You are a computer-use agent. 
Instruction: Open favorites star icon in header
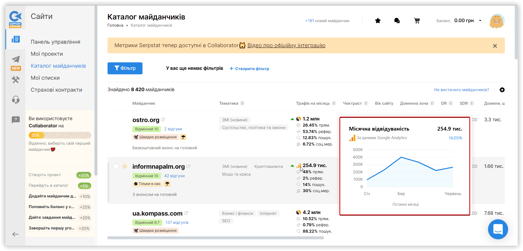(x=378, y=21)
